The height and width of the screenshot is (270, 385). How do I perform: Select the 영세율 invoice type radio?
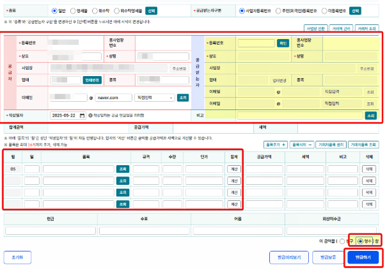(73, 11)
